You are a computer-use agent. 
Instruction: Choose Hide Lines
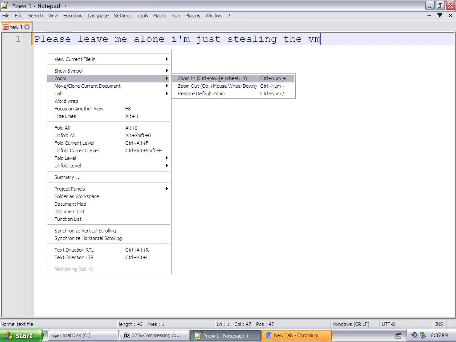109,116
